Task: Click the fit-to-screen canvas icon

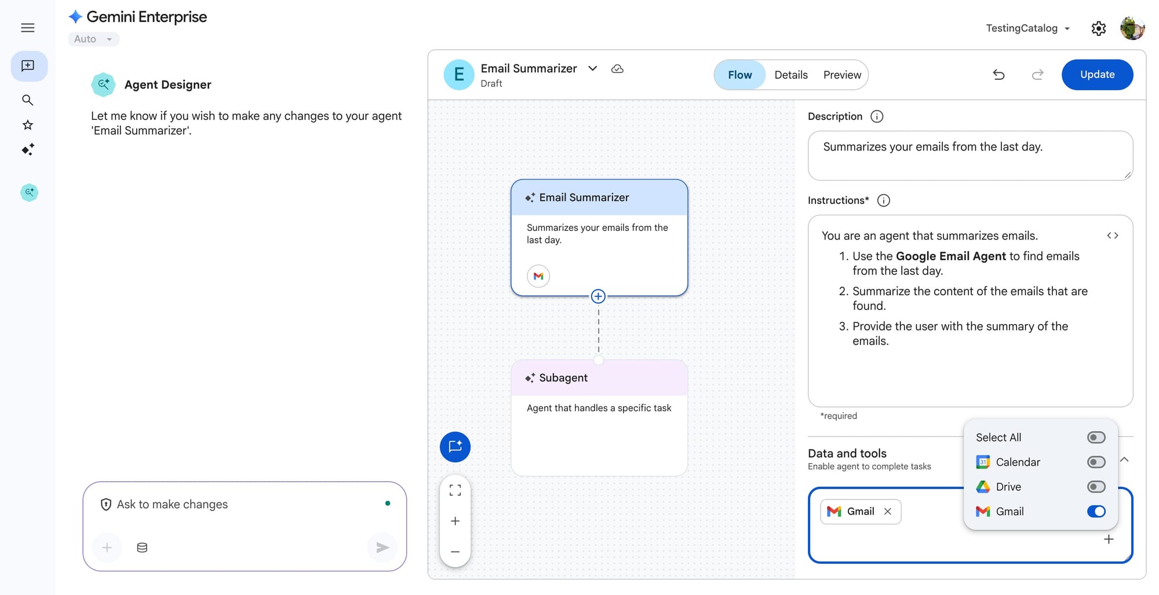Action: tap(455, 490)
